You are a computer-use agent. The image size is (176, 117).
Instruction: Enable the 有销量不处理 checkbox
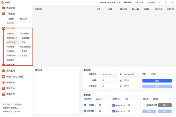144,105
